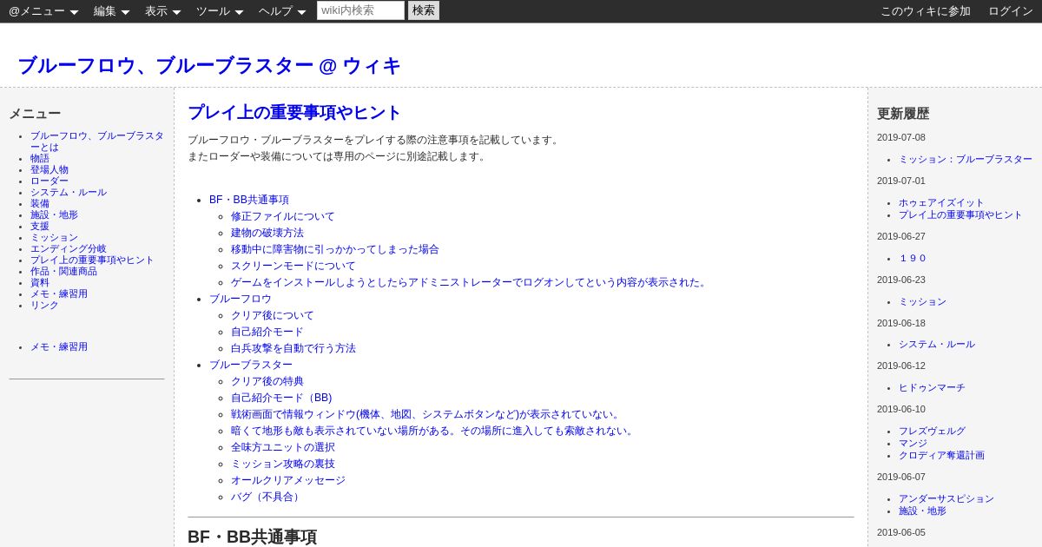This screenshot has height=547, width=1042.
Task: Open update history link フレズヴェルグ
Action: [x=932, y=432]
